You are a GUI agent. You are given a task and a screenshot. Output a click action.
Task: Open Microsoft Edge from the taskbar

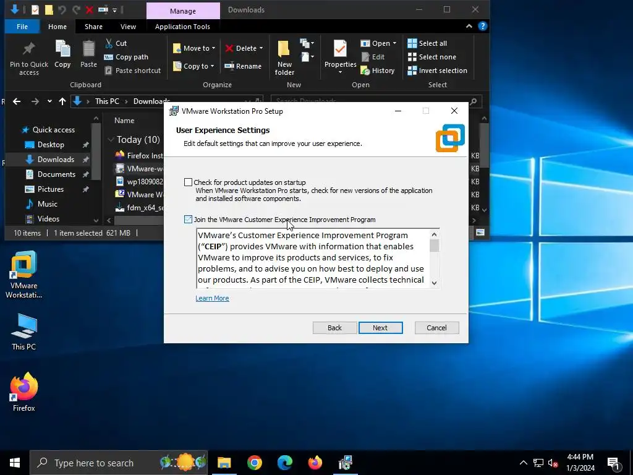[x=284, y=463]
